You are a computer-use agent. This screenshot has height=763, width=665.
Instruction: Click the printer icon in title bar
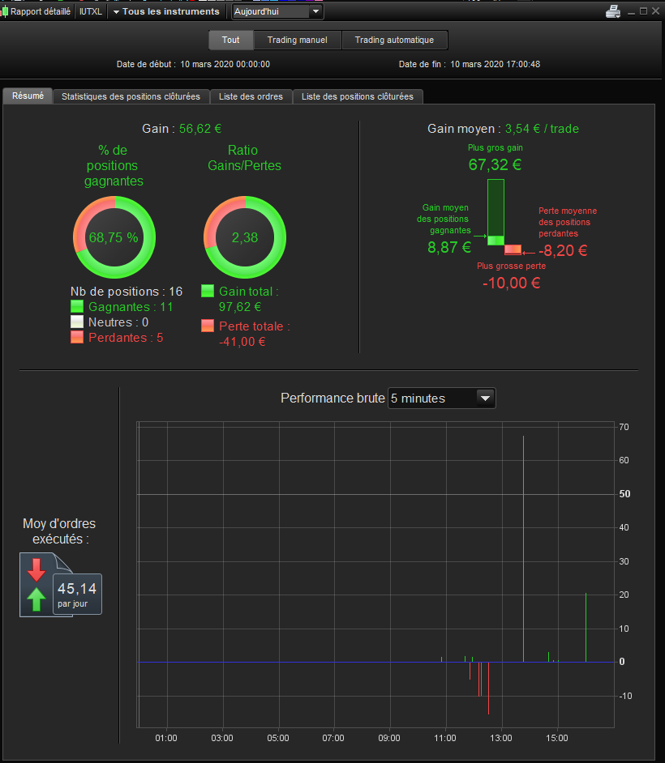(613, 11)
